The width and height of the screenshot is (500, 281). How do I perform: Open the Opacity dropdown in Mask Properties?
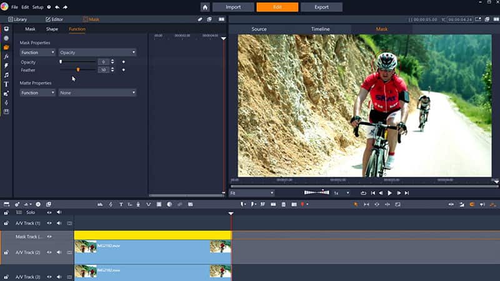[97, 52]
